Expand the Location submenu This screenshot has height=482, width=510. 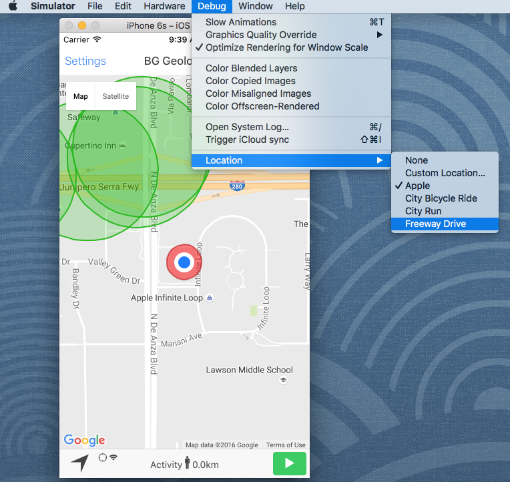[x=291, y=160]
